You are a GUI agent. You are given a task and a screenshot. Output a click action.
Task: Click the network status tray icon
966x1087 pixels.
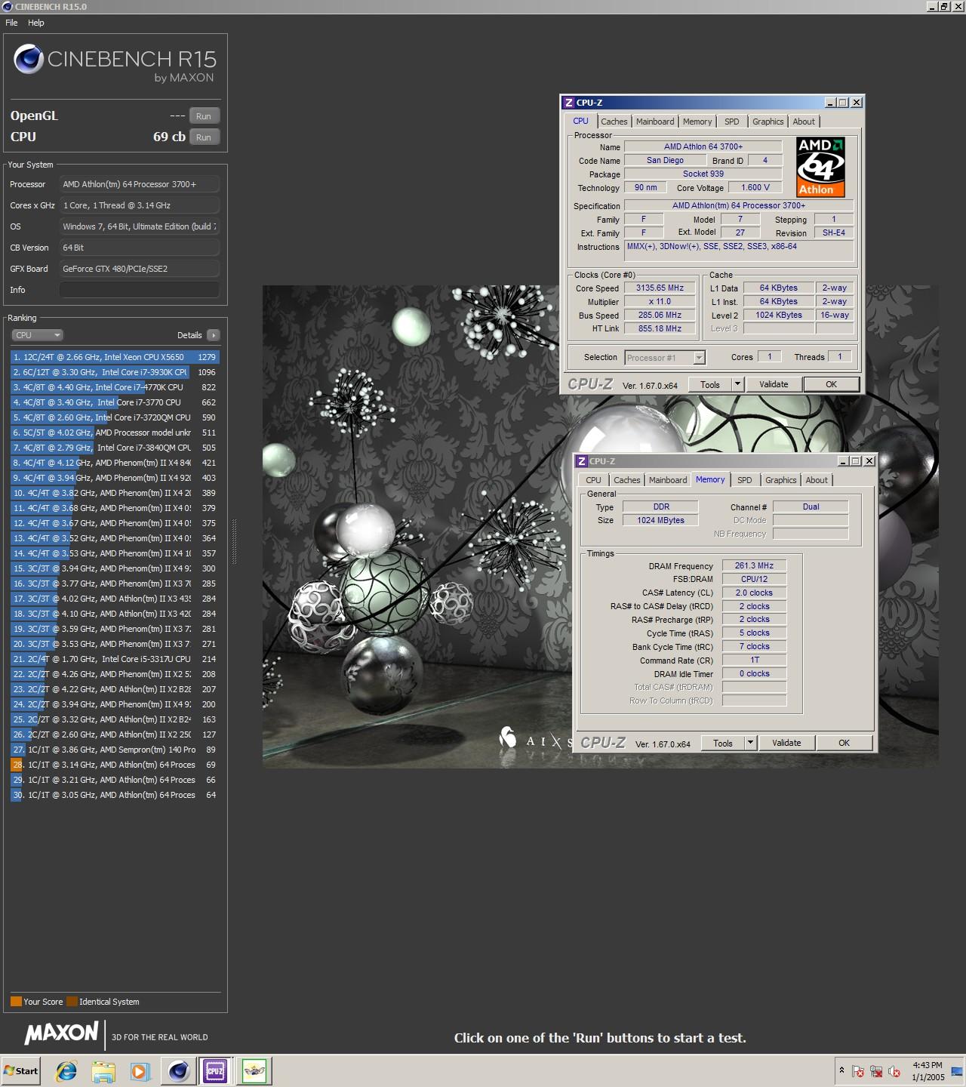pos(876,1071)
